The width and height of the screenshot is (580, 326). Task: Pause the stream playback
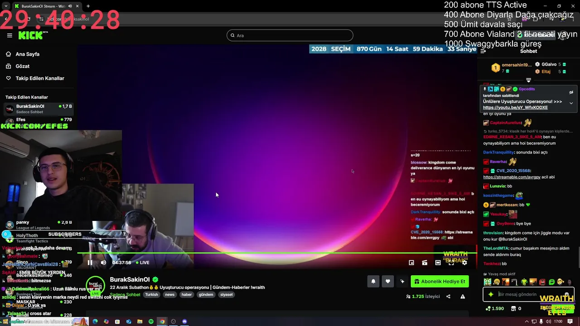pos(90,263)
